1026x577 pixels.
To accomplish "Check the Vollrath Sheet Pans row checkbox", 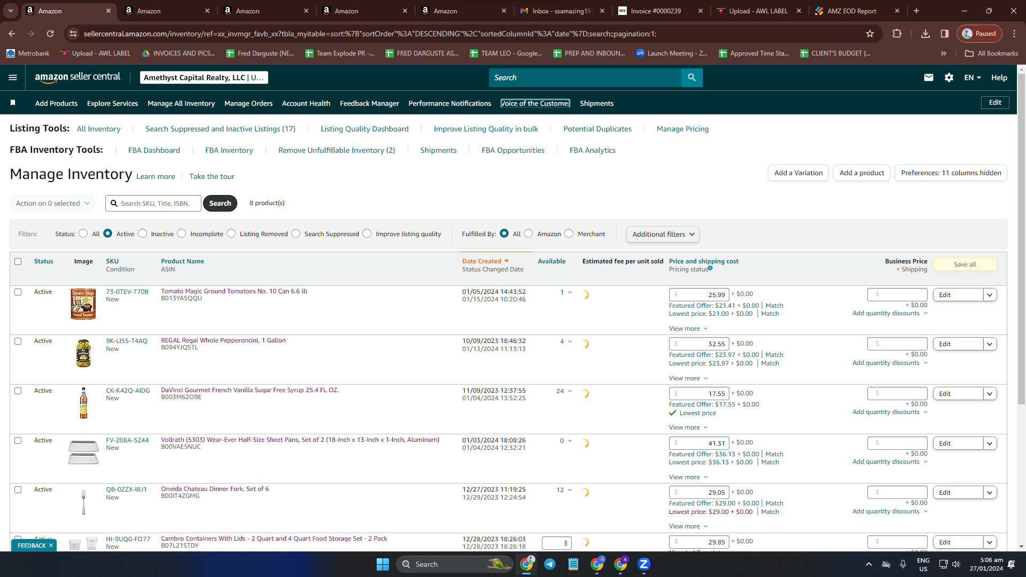I will click(x=18, y=440).
